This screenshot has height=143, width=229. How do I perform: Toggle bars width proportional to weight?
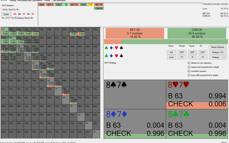click(x=189, y=75)
